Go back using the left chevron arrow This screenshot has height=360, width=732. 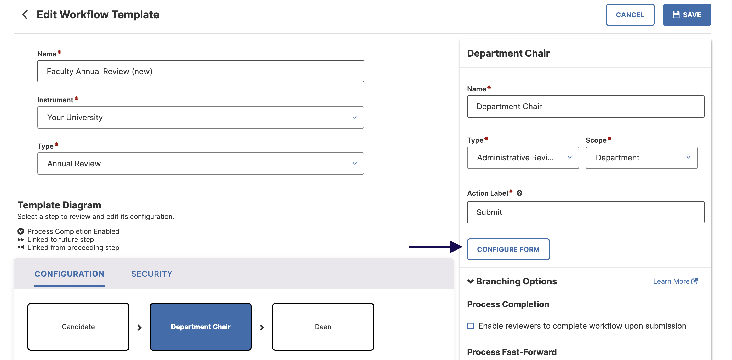point(25,14)
